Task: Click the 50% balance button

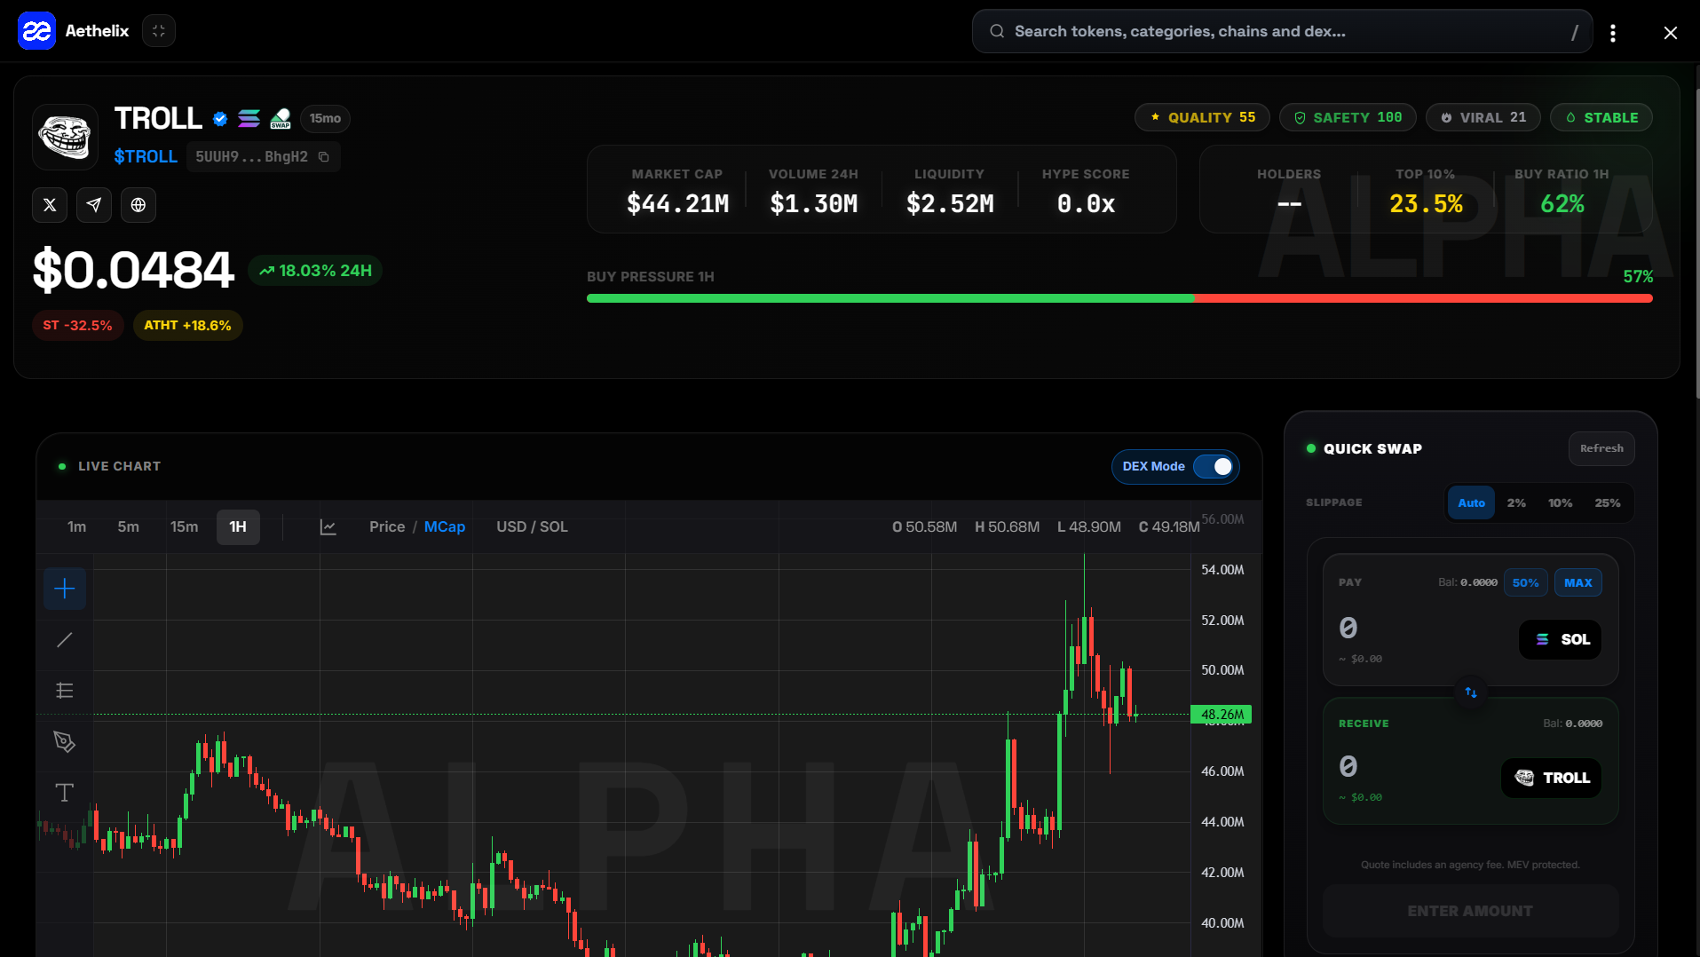Action: click(x=1526, y=583)
